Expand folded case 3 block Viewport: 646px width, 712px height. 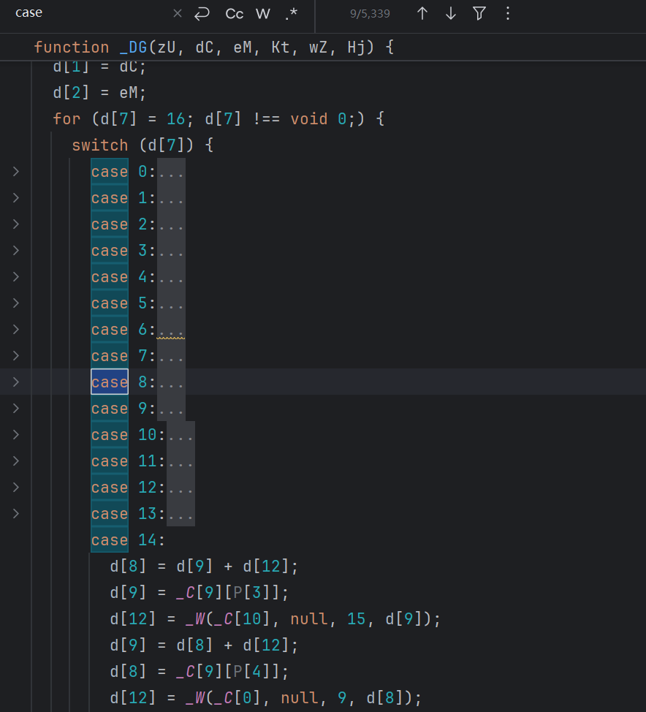(x=16, y=251)
